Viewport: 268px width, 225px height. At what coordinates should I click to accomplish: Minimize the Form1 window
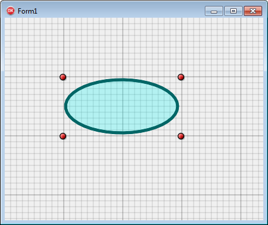click(x=214, y=11)
